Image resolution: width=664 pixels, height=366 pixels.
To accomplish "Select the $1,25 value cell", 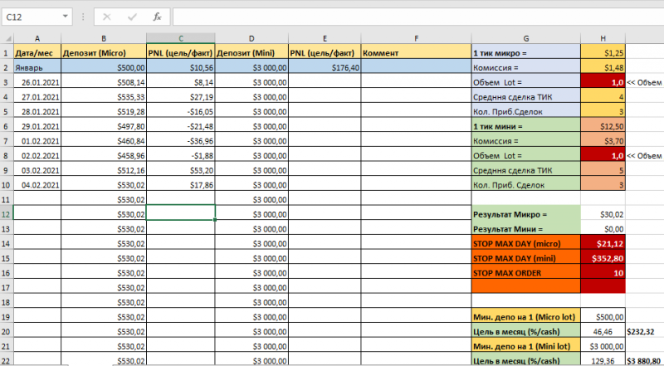I will [603, 52].
